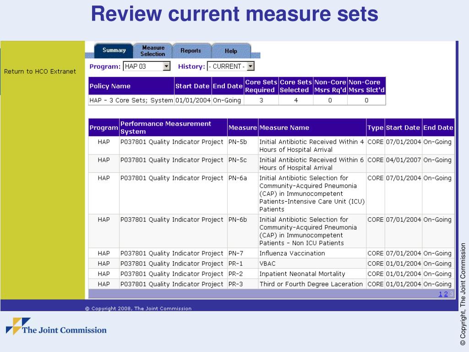Click Non-Core Msrs Rq'd header
Viewport: 469px width, 352px height.
330,86
